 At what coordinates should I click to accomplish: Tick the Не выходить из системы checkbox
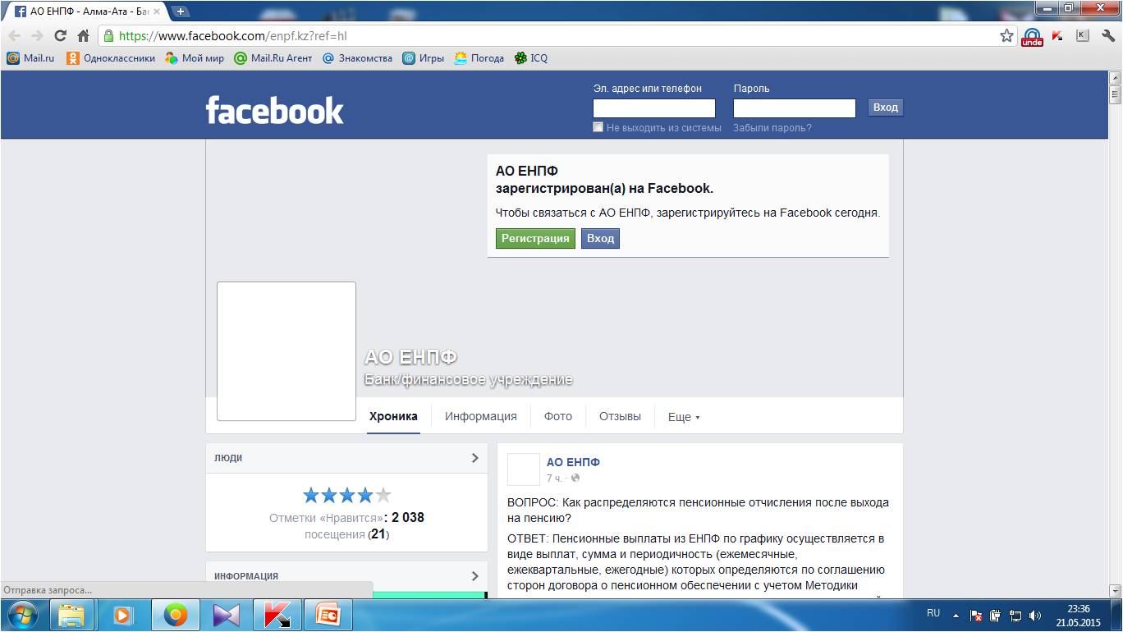(598, 127)
